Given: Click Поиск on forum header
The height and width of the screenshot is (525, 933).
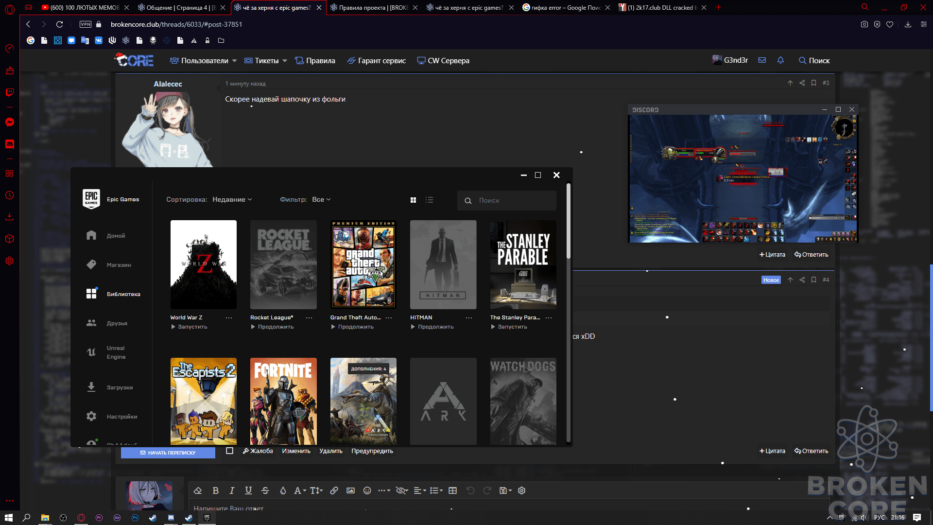Looking at the screenshot, I should click(x=814, y=61).
